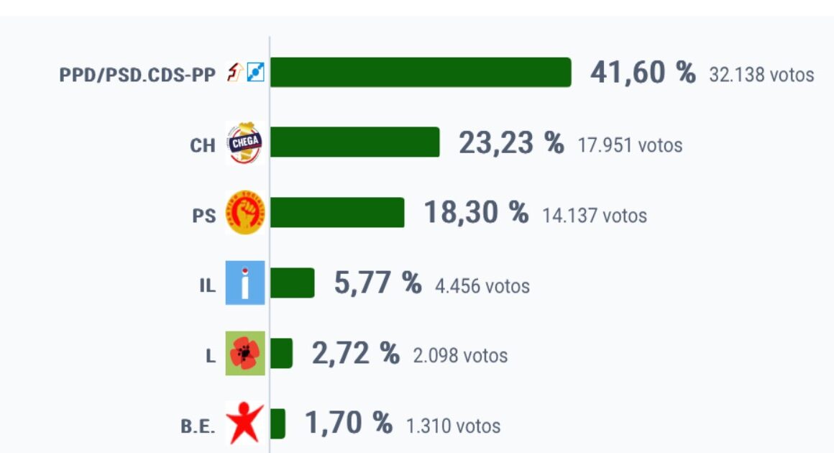Click the IL party abbreviation
The image size is (834, 453).
pyautogui.click(x=208, y=286)
